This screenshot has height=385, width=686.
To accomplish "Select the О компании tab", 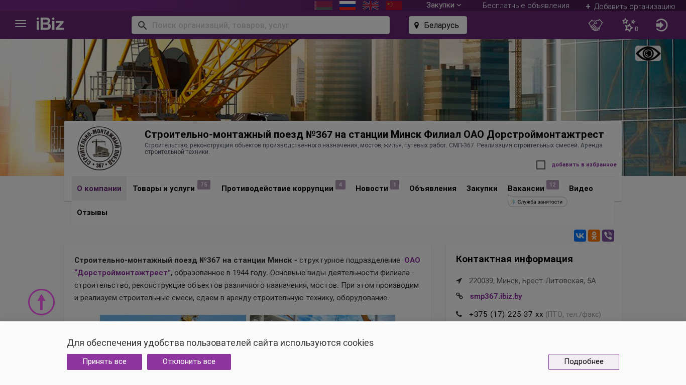I will pos(99,188).
